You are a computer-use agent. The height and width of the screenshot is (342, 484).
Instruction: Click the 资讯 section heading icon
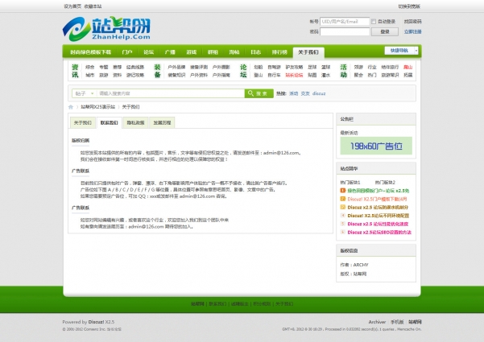pyautogui.click(x=75, y=72)
